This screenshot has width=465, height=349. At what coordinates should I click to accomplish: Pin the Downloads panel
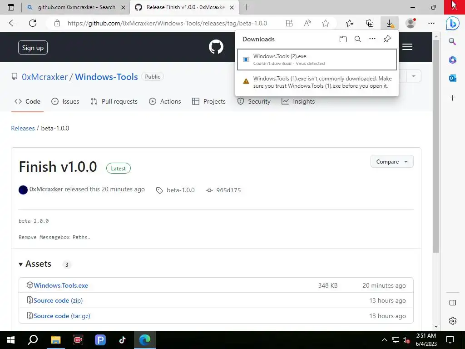387,39
